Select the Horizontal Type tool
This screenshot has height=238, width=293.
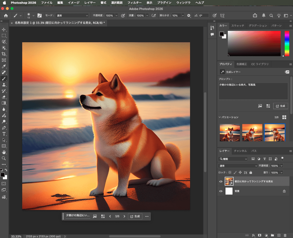(x=4, y=134)
